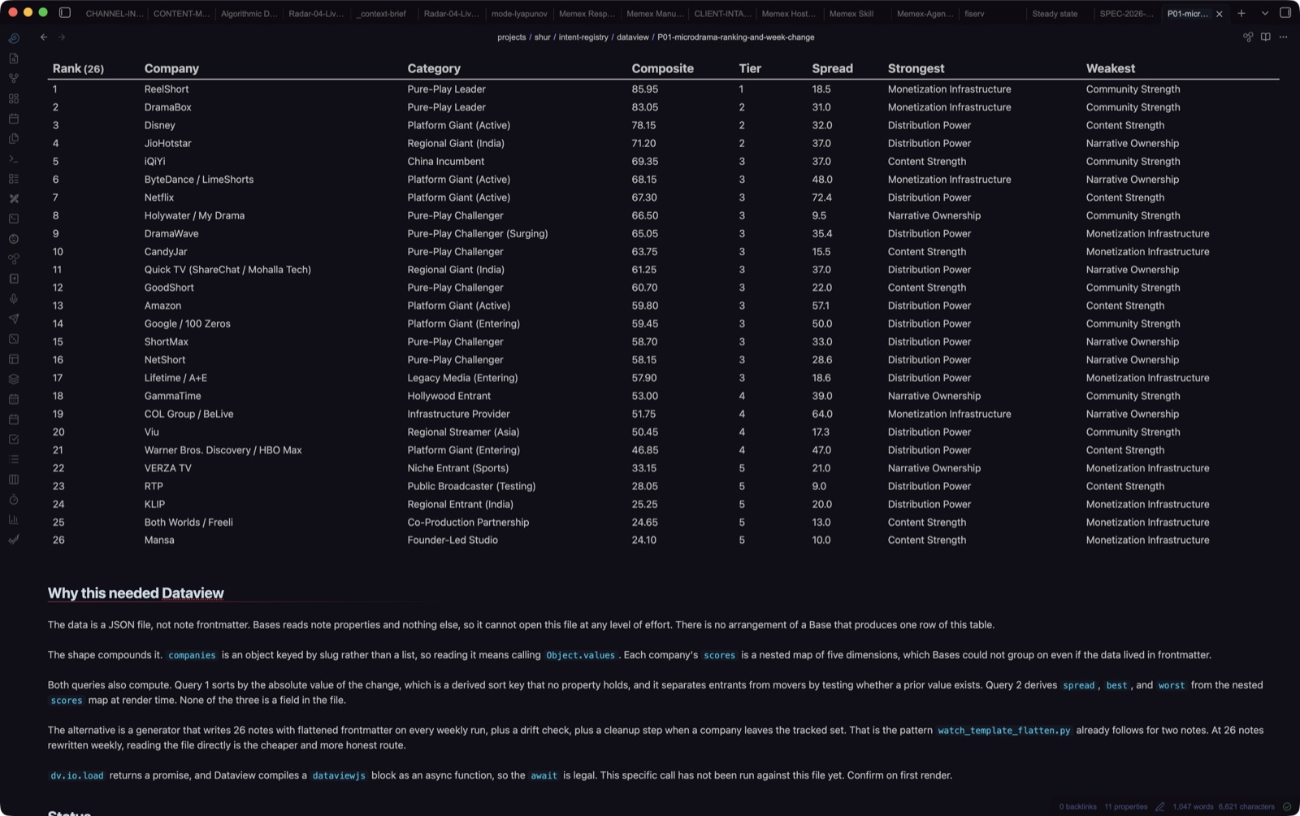Image resolution: width=1300 pixels, height=816 pixels.
Task: Open the checkbox tasks icon in ribbon
Action: (x=14, y=439)
